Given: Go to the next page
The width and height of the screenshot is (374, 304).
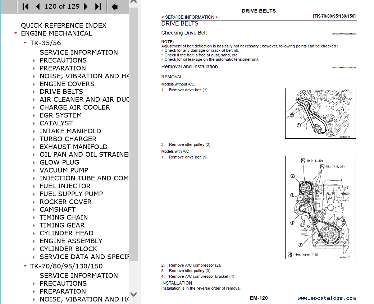Looking at the screenshot, I should (x=86, y=7).
